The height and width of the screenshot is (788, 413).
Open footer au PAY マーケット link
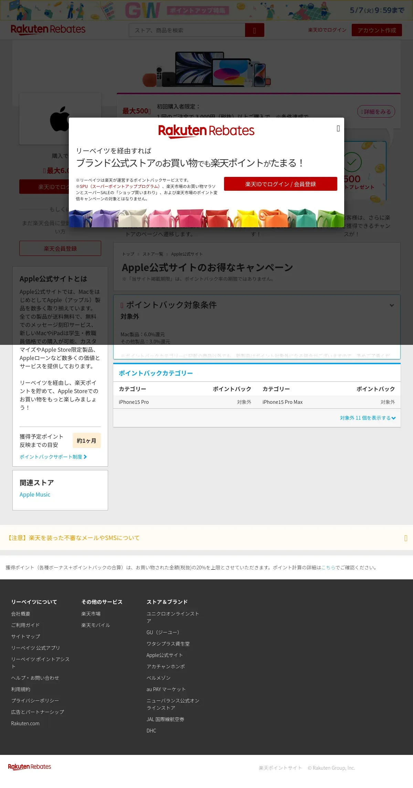[166, 689]
